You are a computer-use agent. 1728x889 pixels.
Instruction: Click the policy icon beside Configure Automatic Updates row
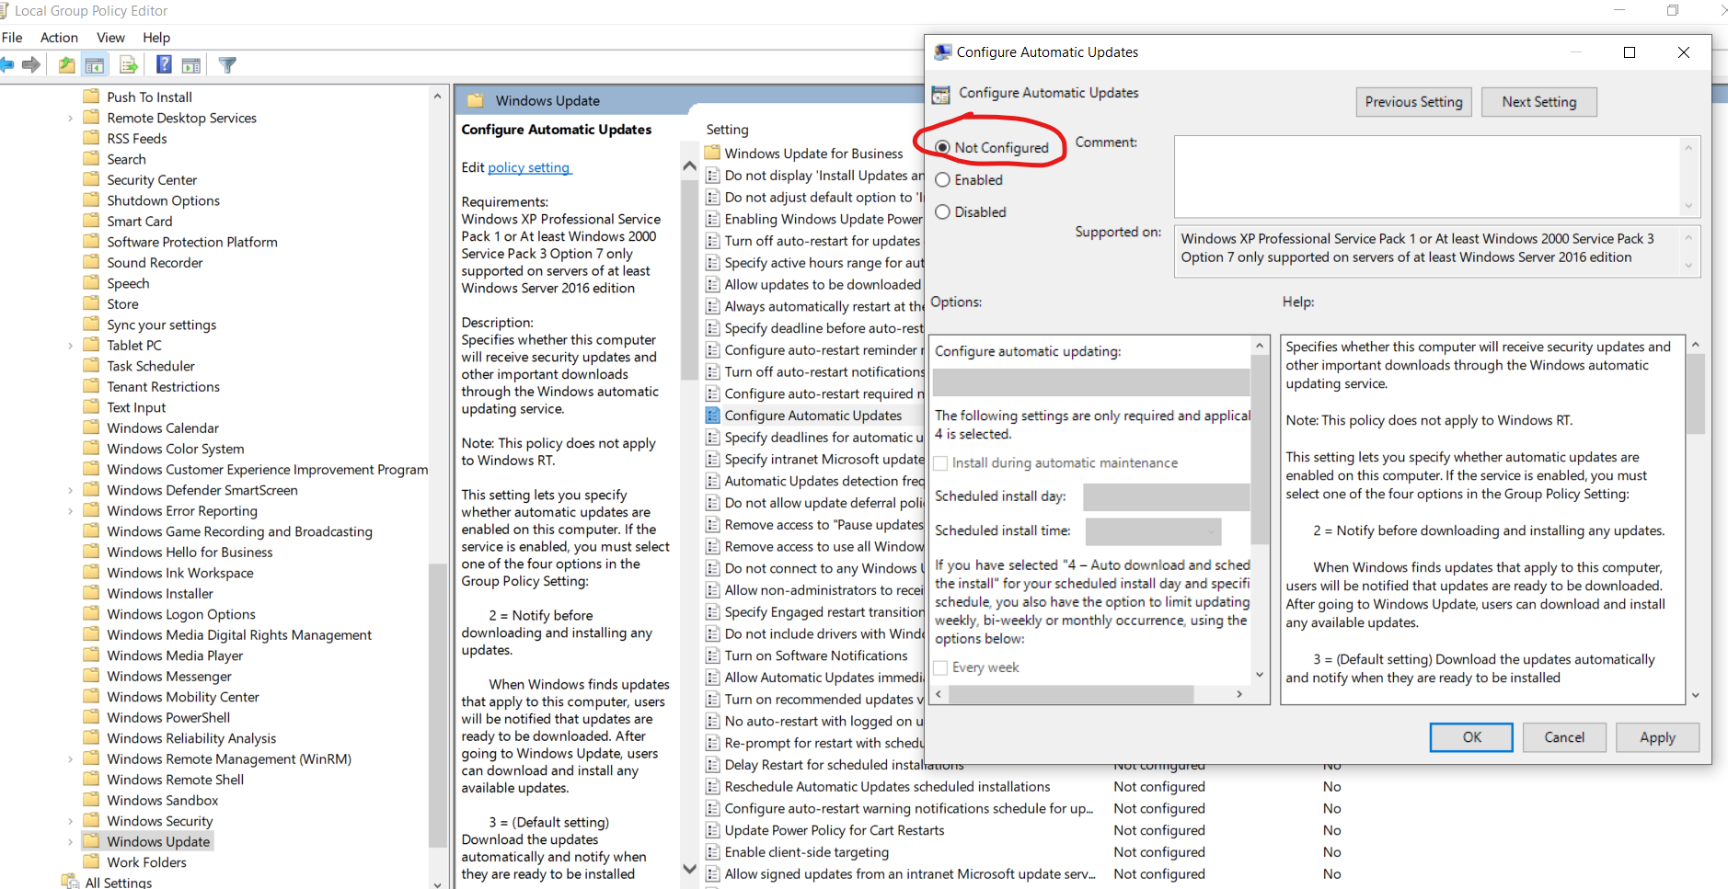[x=712, y=416]
